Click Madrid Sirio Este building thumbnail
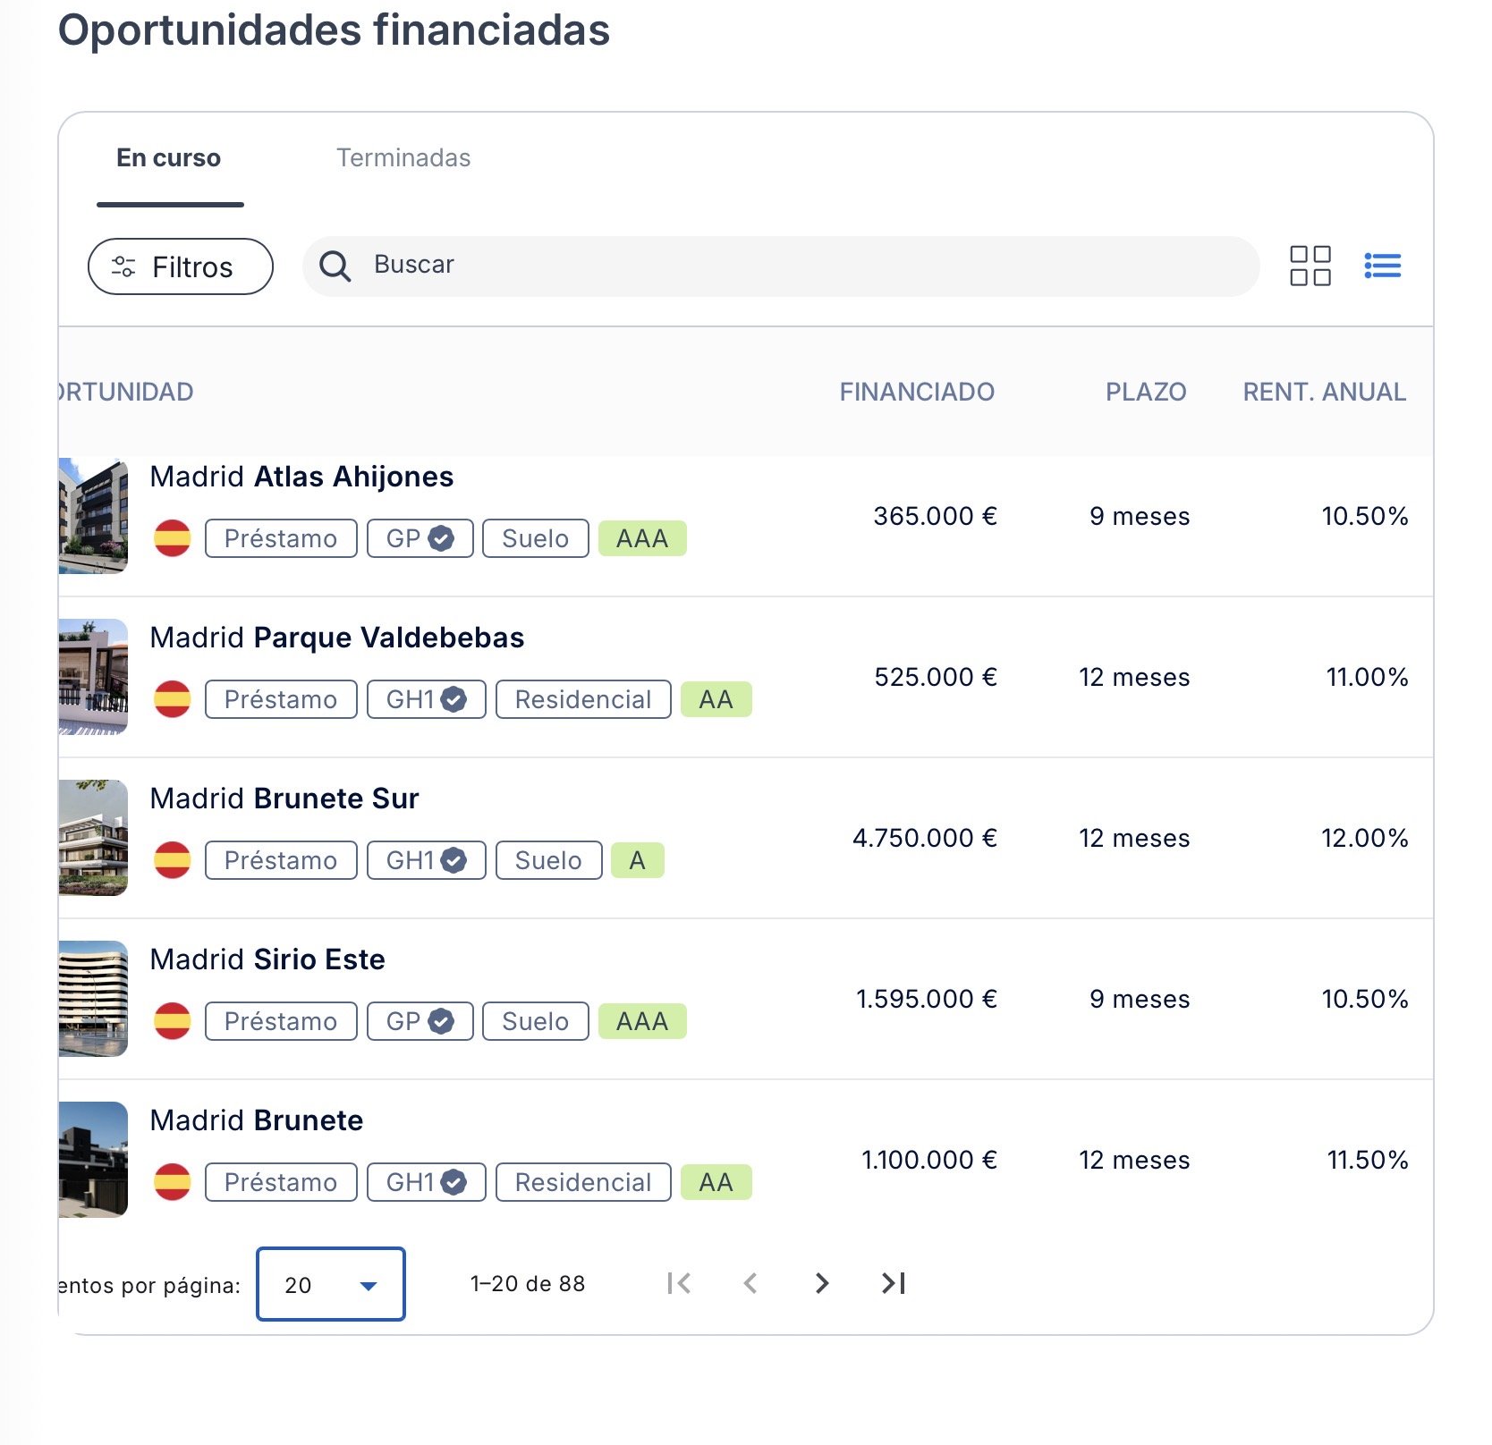The width and height of the screenshot is (1492, 1445). [93, 998]
